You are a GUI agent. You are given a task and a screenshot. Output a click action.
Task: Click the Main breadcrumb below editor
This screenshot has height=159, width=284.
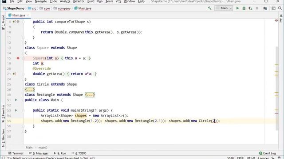(x=29, y=148)
